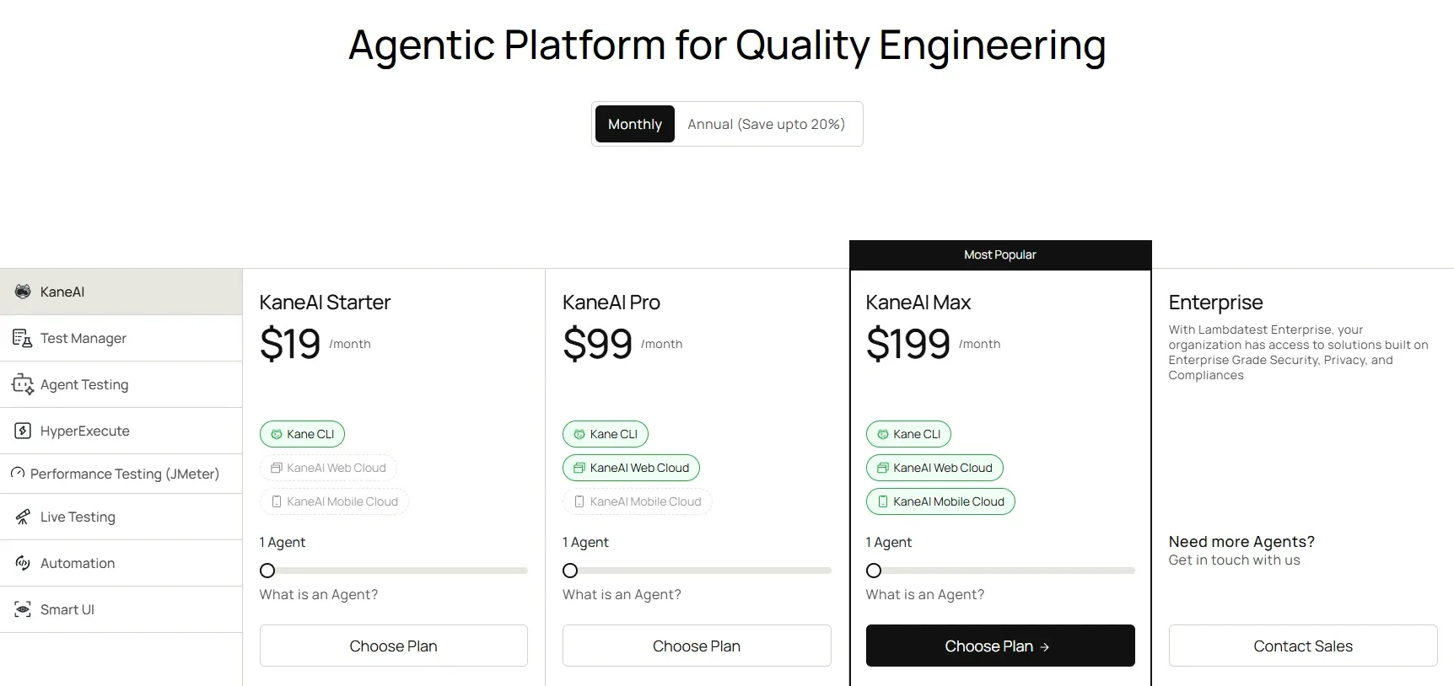Click the Agent Testing robot icon
1454x686 pixels.
pos(22,384)
